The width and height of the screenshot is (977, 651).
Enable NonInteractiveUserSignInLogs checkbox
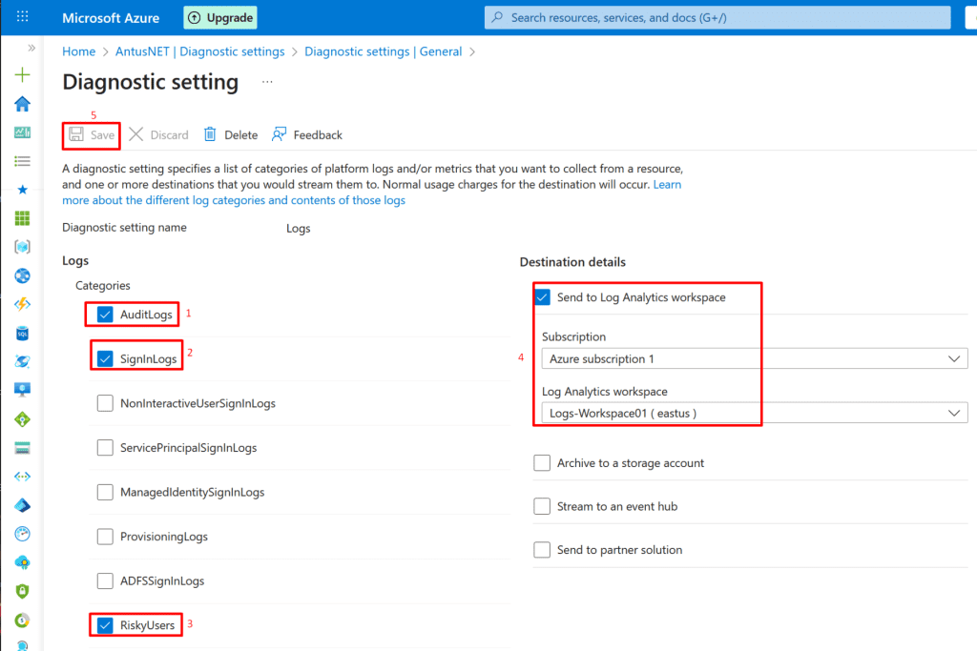click(105, 403)
